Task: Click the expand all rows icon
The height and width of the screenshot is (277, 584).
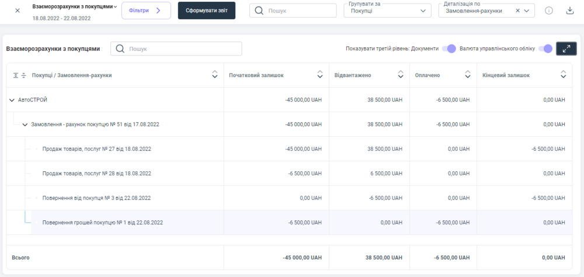Action: pos(15,75)
